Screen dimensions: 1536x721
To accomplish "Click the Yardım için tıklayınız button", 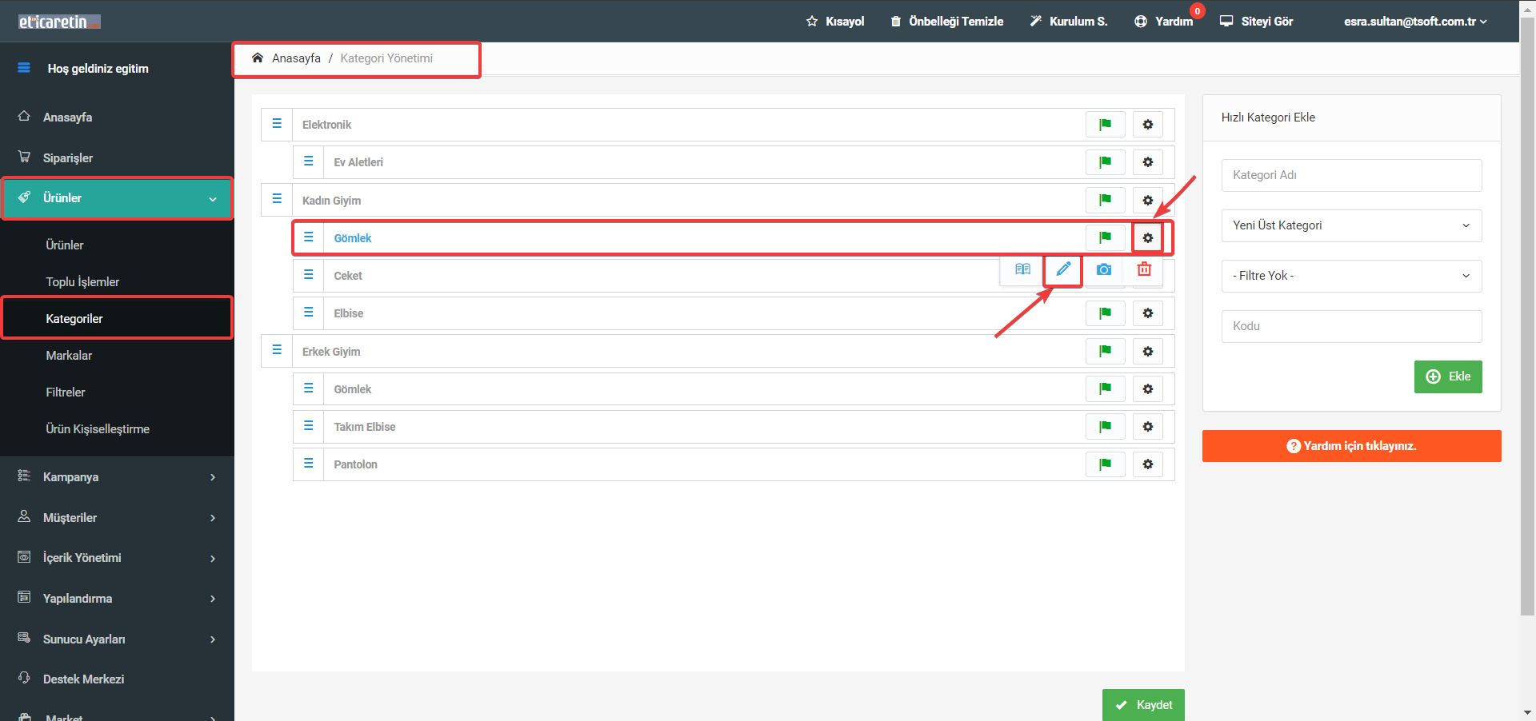I will 1351,446.
